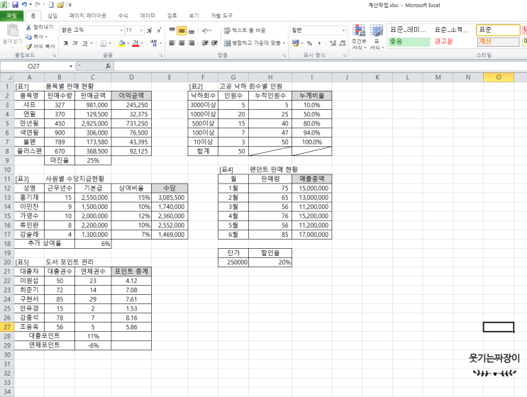Create a new workbook via quick access icon
Screen dimensions: 527x397
click(51, 5)
